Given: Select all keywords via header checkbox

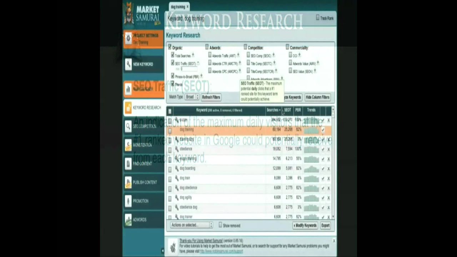Looking at the screenshot, I should [x=170, y=111].
